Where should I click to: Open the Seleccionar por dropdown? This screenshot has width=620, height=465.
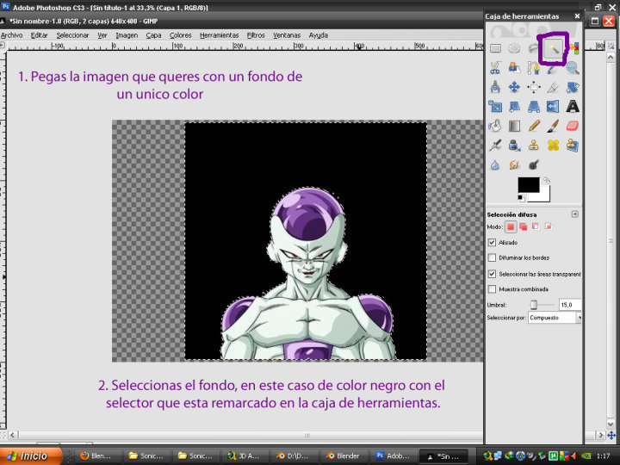click(555, 318)
